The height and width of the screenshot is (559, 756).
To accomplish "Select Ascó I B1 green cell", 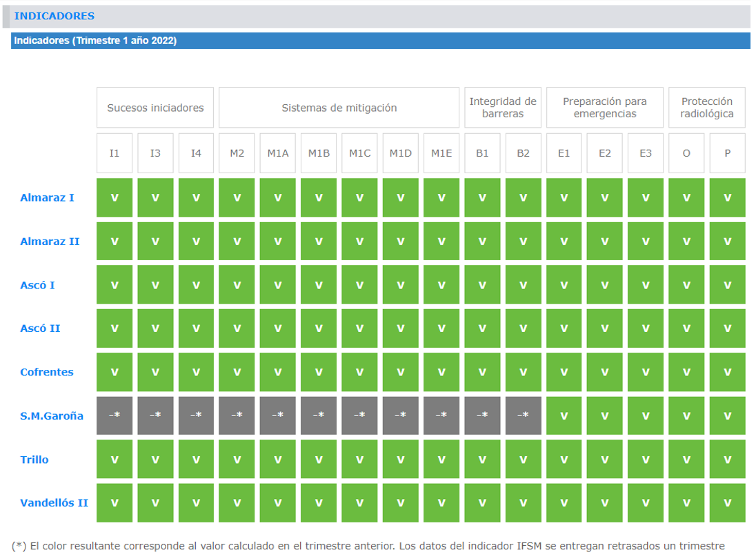I will pos(482,285).
